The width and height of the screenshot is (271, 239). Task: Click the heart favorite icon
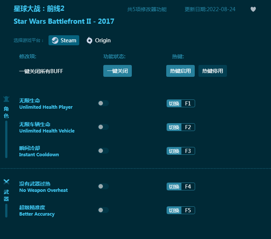pyautogui.click(x=253, y=9)
